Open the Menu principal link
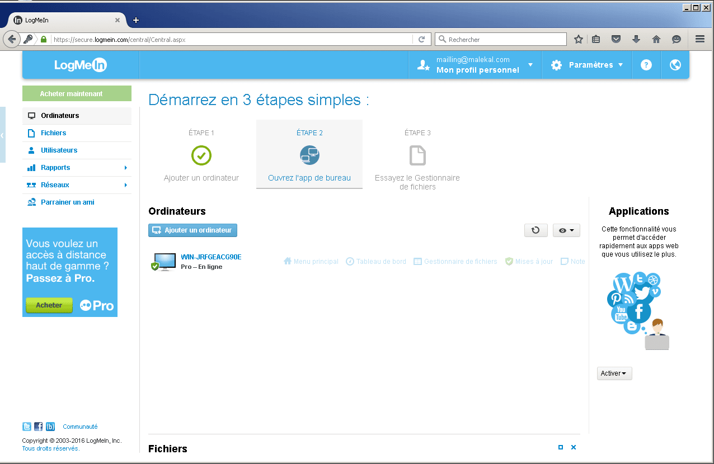The image size is (714, 464). coord(311,262)
